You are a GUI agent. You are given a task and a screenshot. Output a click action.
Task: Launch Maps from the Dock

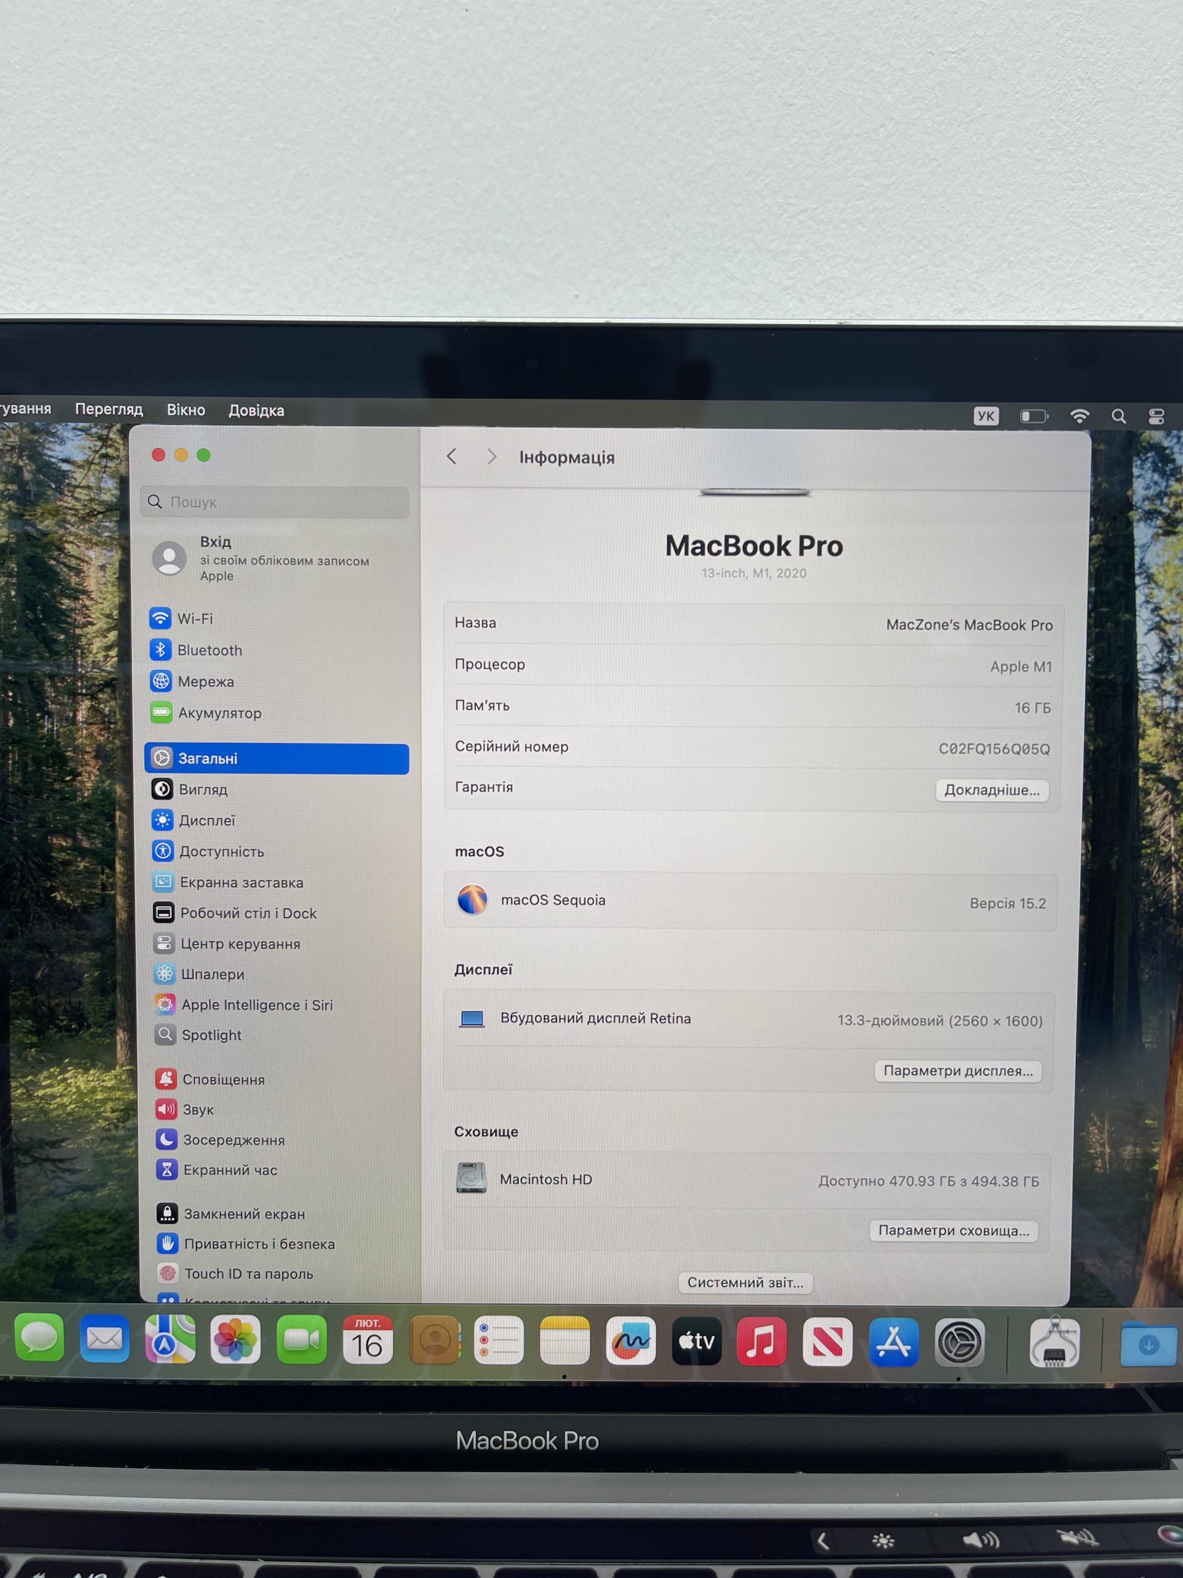click(x=169, y=1339)
